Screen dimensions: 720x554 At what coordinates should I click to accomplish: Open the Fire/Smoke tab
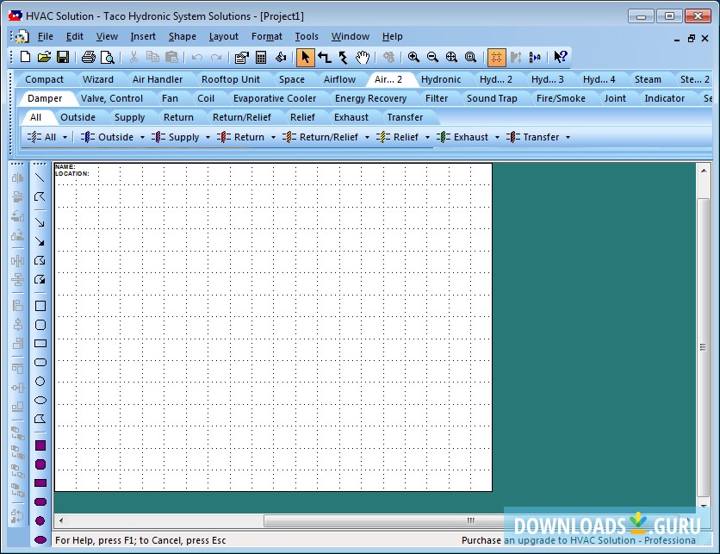click(x=561, y=98)
